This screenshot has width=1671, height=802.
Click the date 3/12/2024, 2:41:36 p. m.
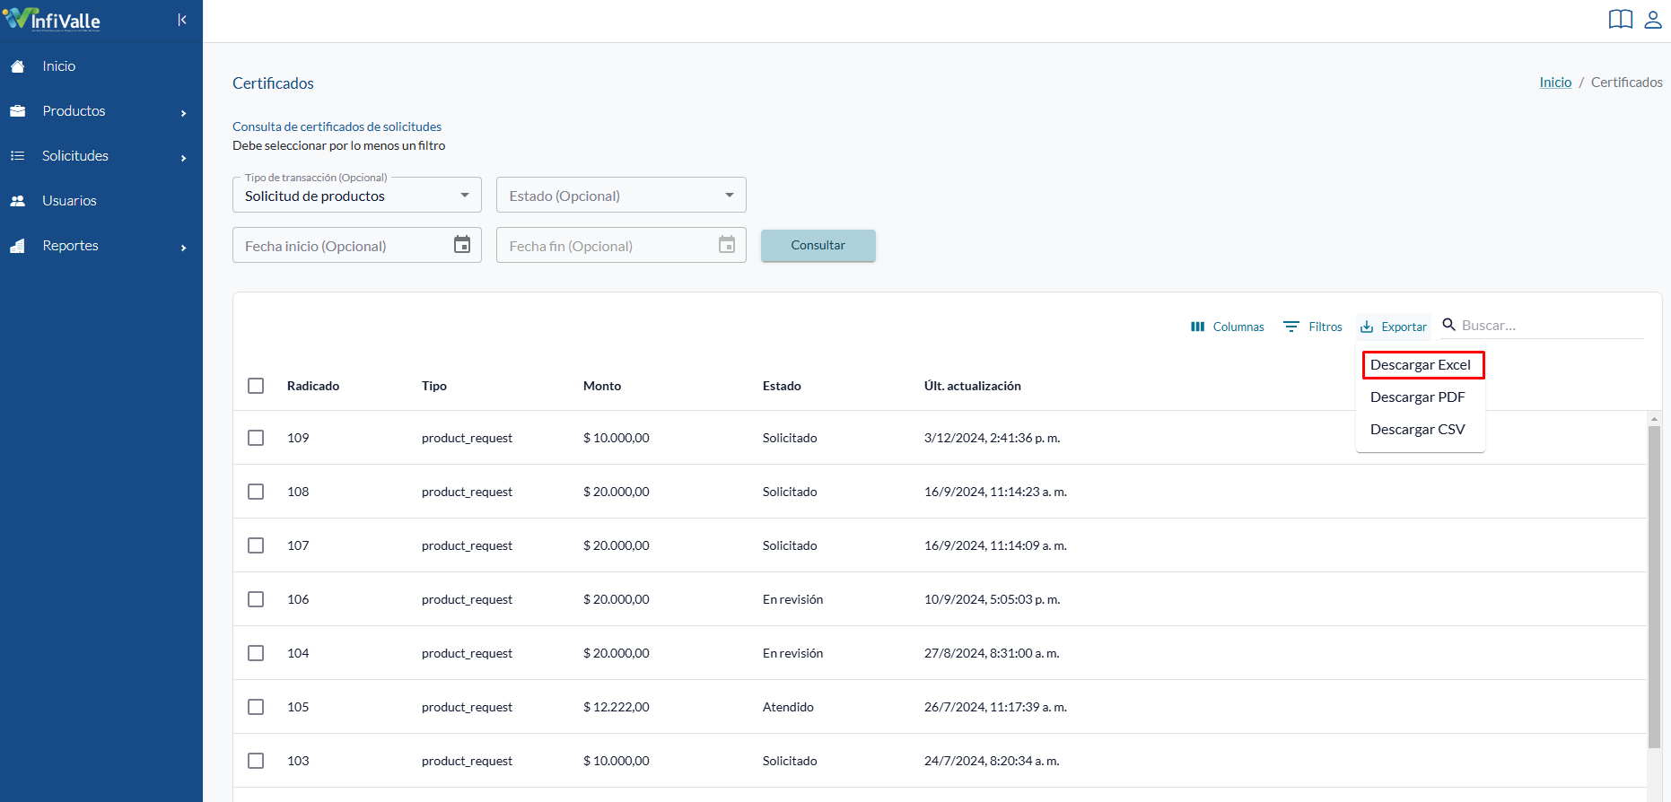[x=993, y=438]
